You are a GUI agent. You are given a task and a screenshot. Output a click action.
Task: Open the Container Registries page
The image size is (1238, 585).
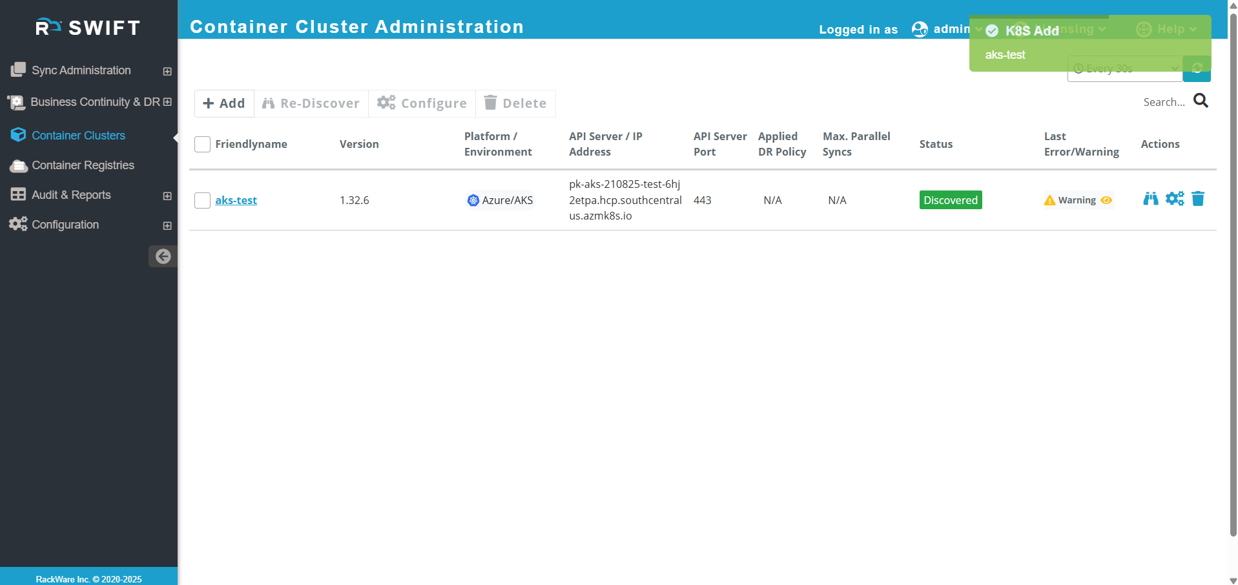[83, 165]
